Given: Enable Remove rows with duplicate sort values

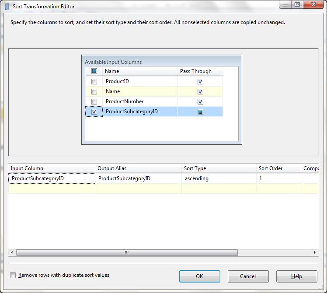Looking at the screenshot, I should click(x=13, y=276).
